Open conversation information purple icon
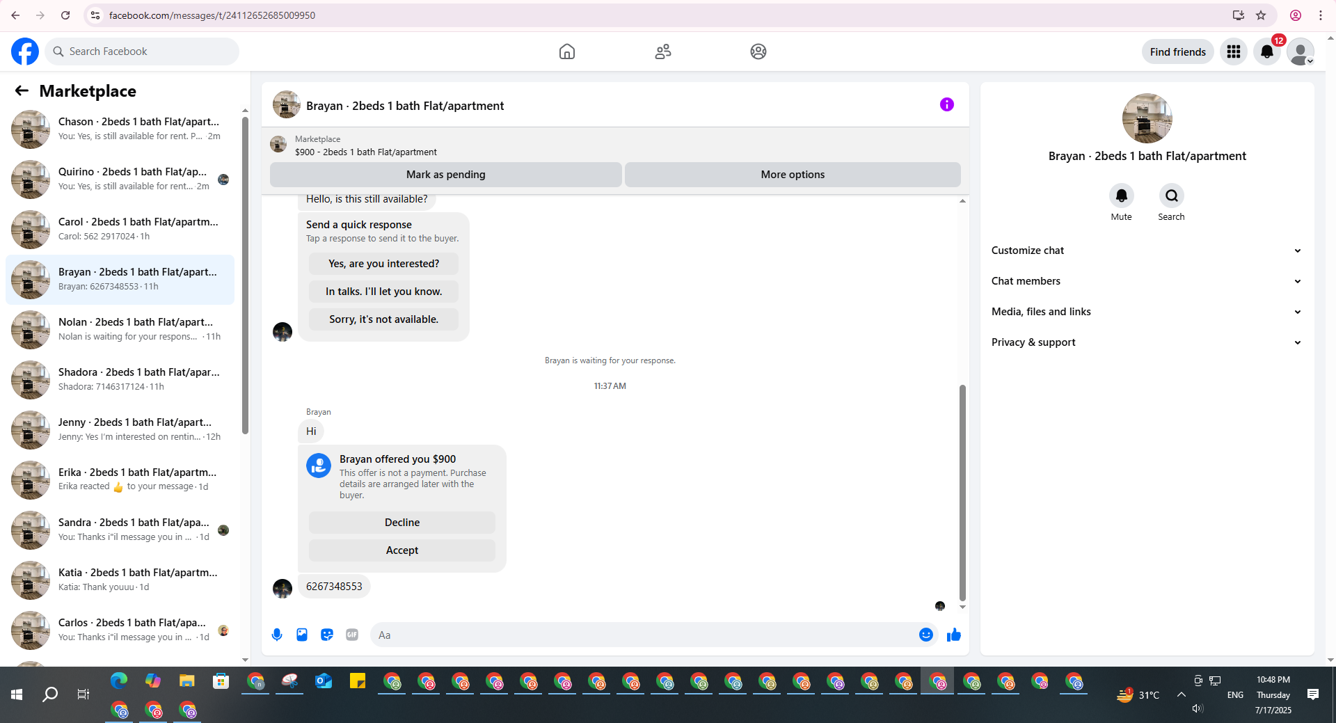The width and height of the screenshot is (1336, 723). [x=946, y=104]
